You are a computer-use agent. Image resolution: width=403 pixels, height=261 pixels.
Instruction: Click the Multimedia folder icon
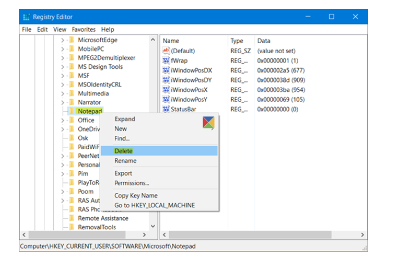[x=72, y=93]
